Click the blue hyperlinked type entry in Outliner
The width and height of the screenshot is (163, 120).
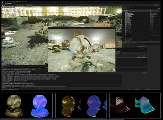point(155,35)
